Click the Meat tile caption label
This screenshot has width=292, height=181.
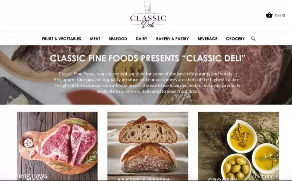click(x=34, y=180)
